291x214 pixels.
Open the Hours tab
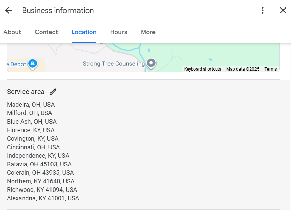[118, 32]
